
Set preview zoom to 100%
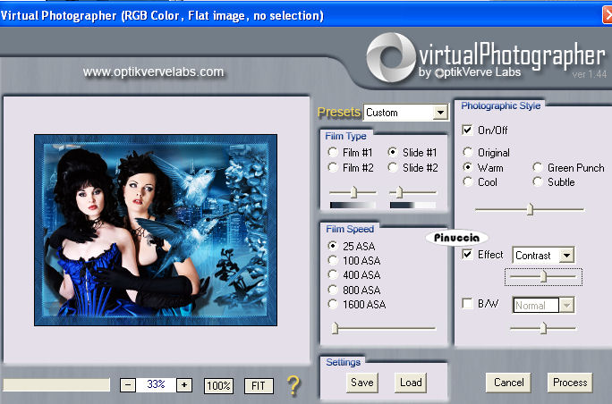[x=218, y=386]
